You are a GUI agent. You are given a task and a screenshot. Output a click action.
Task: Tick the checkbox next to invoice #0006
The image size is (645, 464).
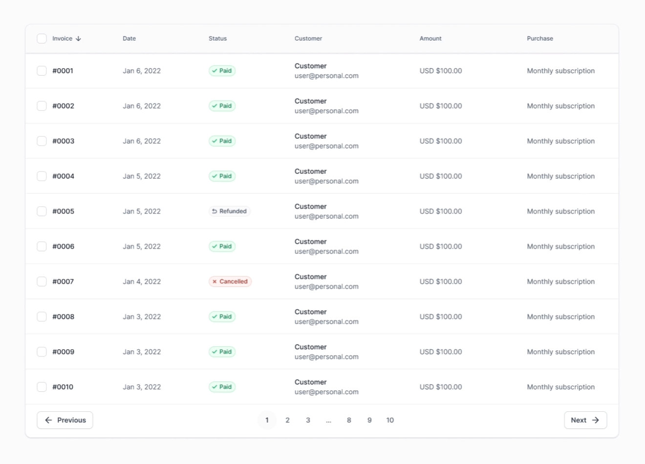pyautogui.click(x=42, y=247)
